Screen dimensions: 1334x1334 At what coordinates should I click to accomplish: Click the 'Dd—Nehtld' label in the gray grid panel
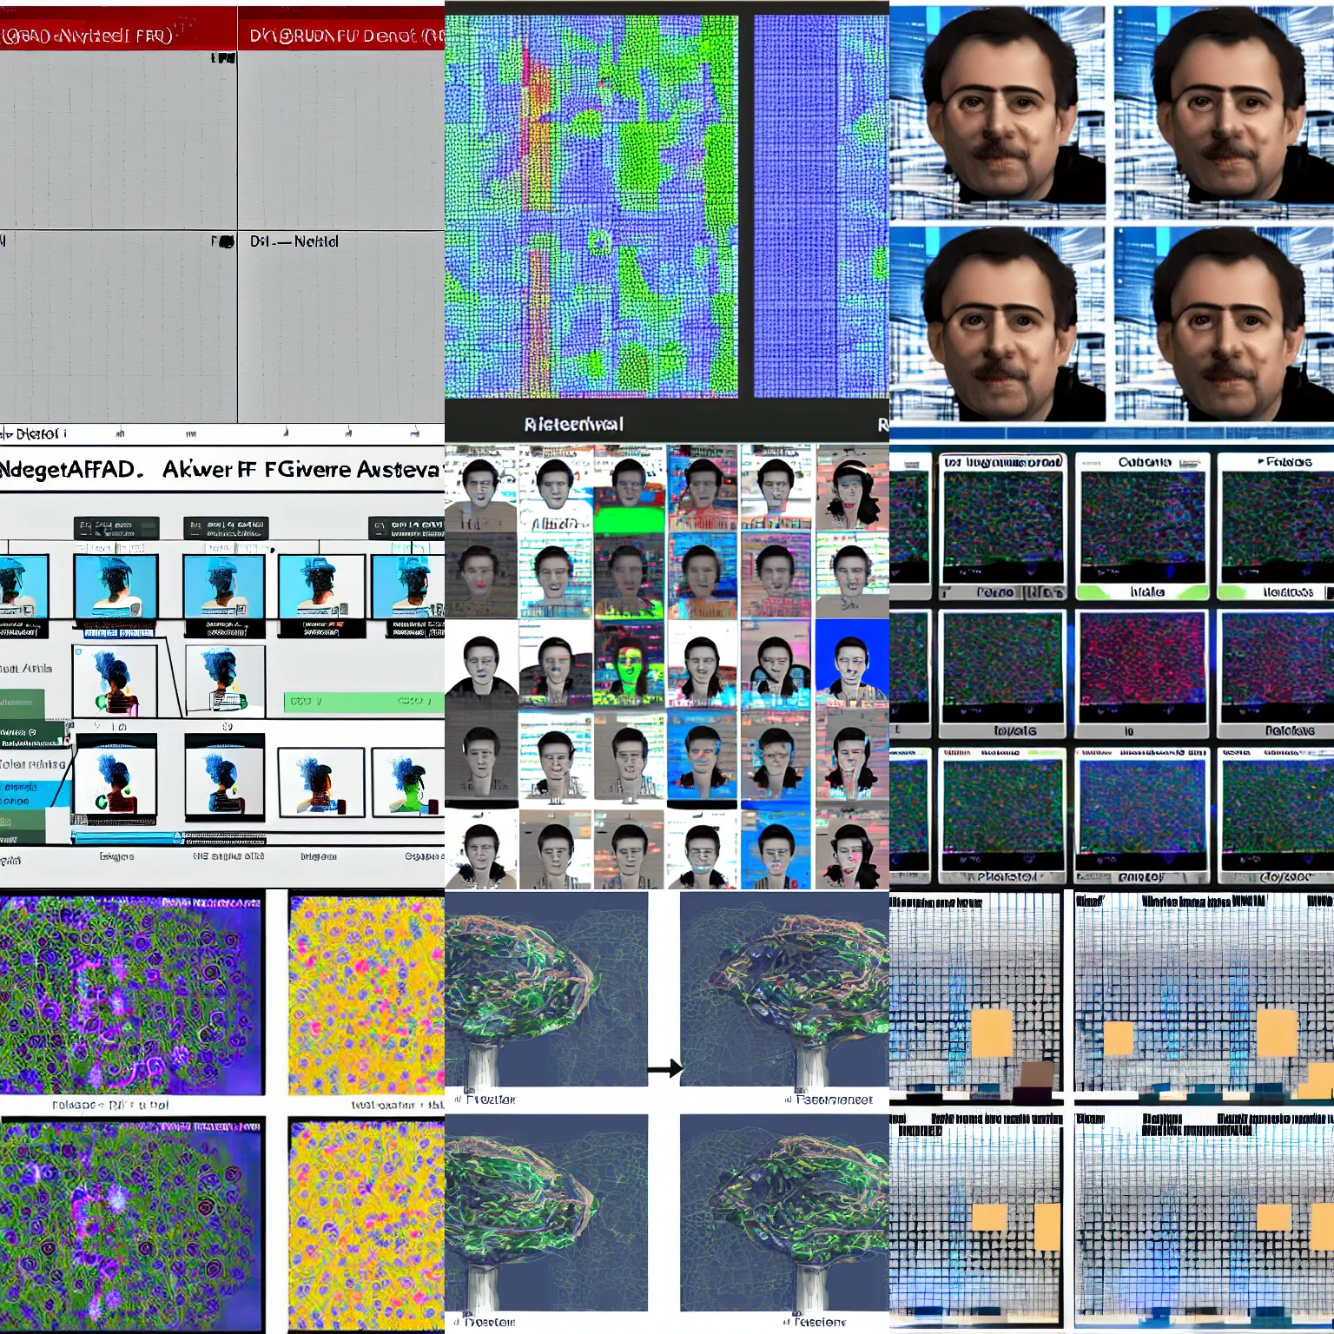coord(294,241)
